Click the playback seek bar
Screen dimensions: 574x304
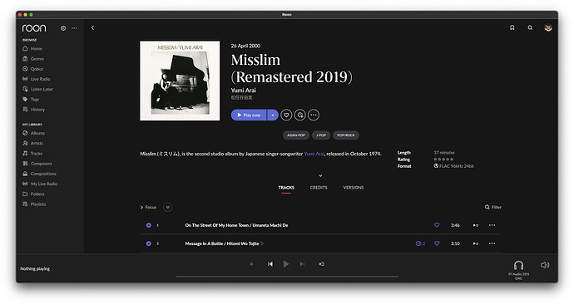point(287,277)
